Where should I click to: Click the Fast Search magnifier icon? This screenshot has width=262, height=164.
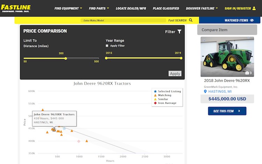(191, 20)
